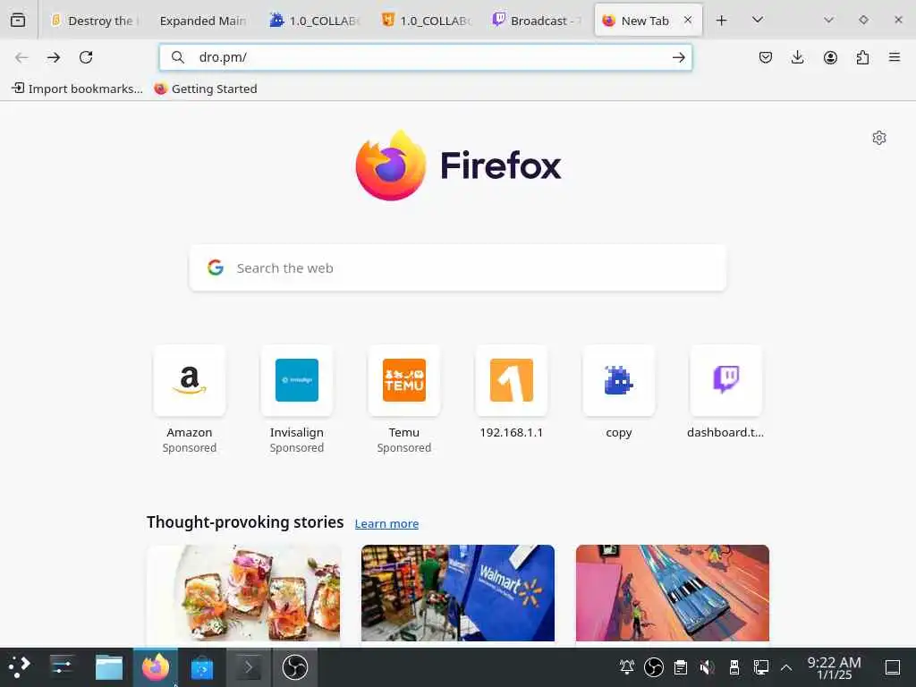Open the OBS Studio taskbar icon

click(x=295, y=667)
